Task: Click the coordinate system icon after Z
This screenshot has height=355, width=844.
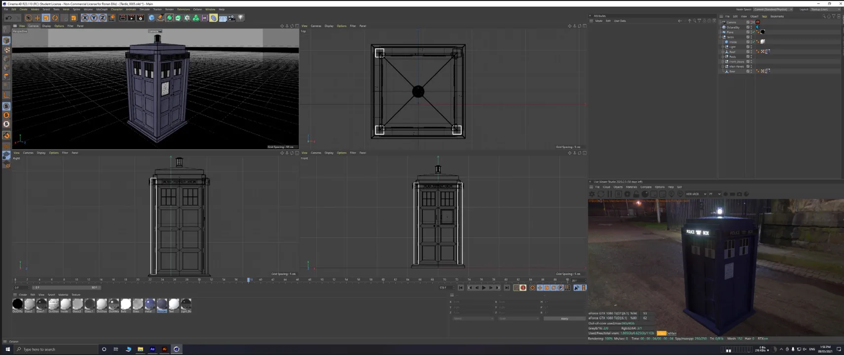Action: coord(111,18)
